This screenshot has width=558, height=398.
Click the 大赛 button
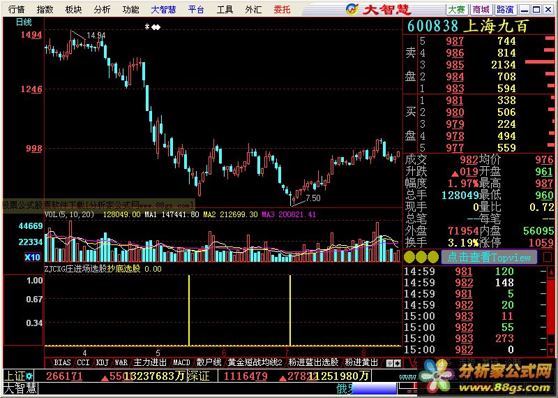pos(457,10)
